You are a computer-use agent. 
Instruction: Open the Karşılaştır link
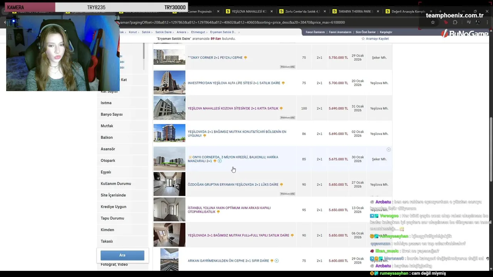click(386, 32)
